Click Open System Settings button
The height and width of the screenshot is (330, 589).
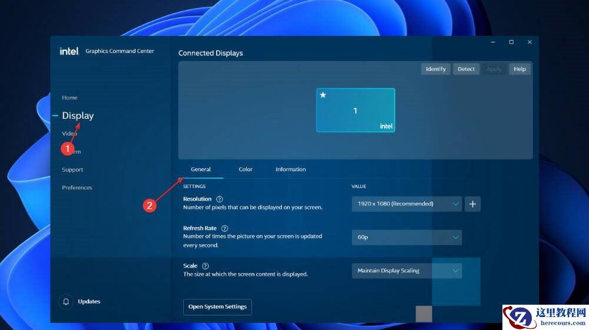point(217,306)
